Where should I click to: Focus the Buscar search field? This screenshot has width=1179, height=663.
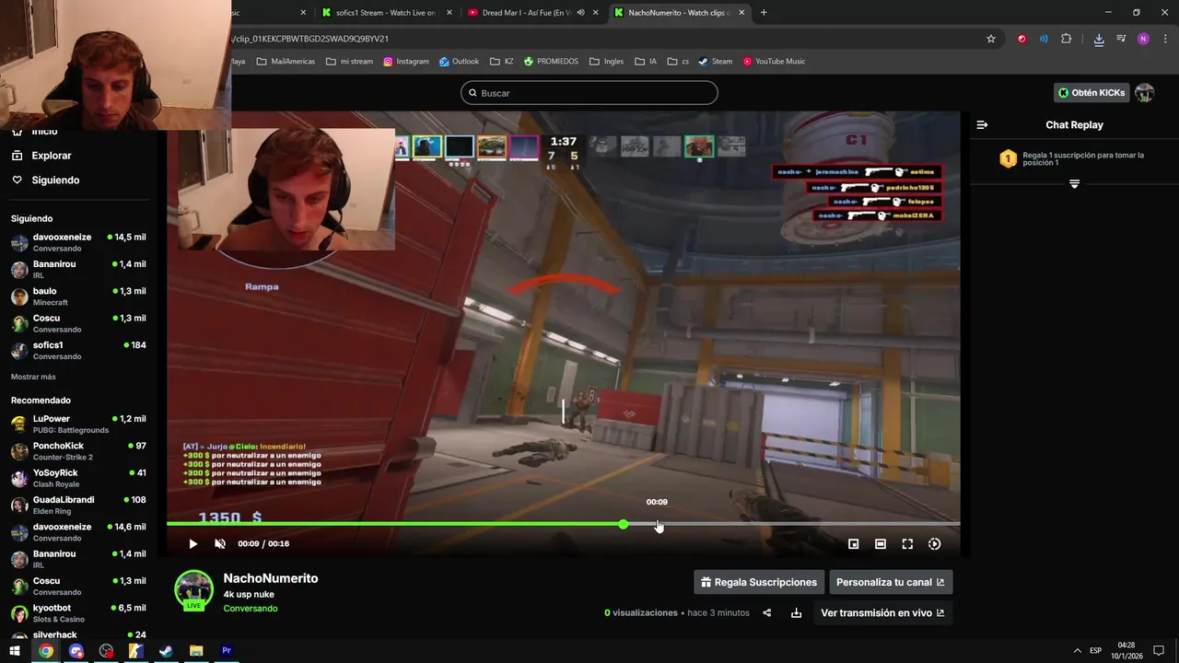point(589,93)
